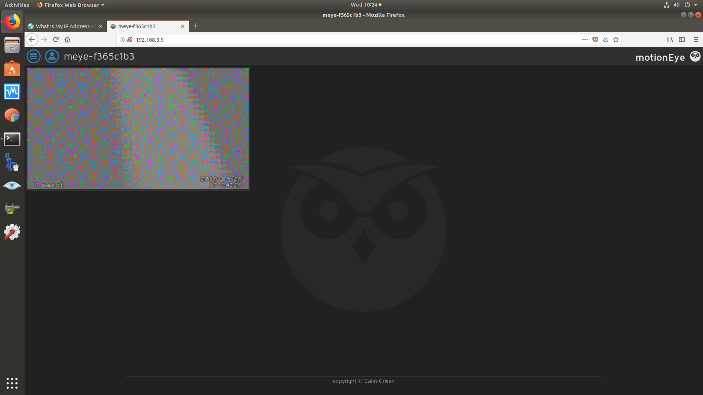Viewport: 703px width, 395px height.
Task: Open the Pocket save icon
Action: (x=595, y=39)
